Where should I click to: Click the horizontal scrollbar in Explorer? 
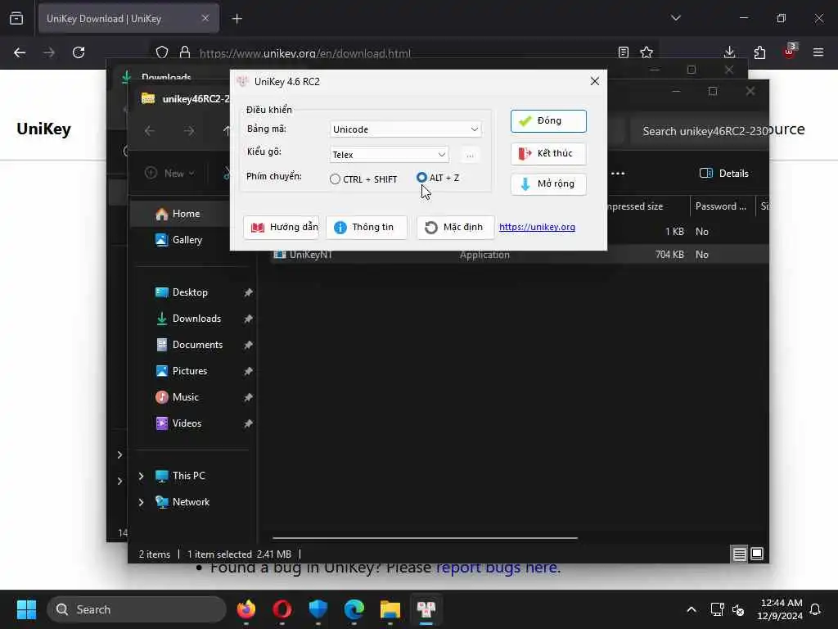[425, 537]
